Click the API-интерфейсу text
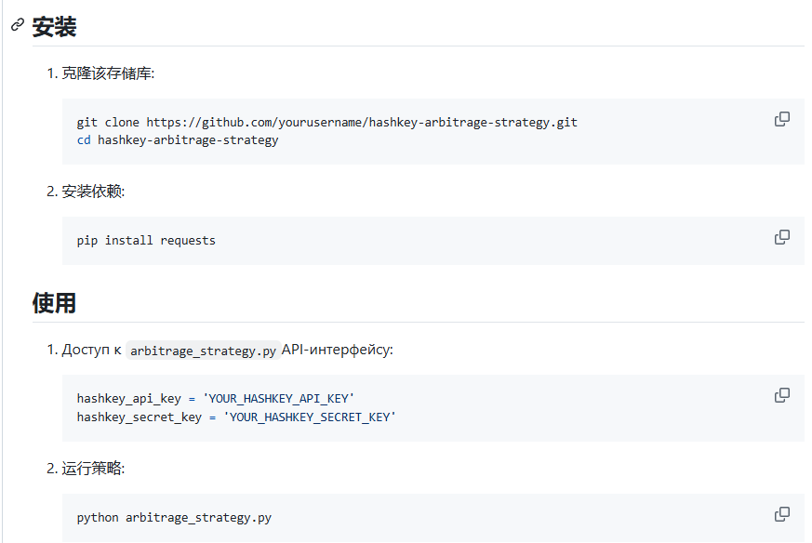Viewport: 812px width, 543px height. (337, 351)
